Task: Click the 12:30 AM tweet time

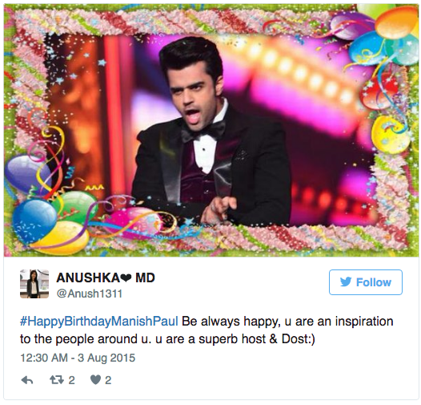Action: click(44, 358)
